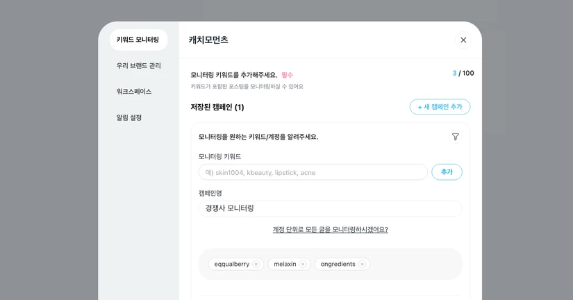Open the campaign filter icon
The height and width of the screenshot is (300, 573).
click(x=455, y=137)
